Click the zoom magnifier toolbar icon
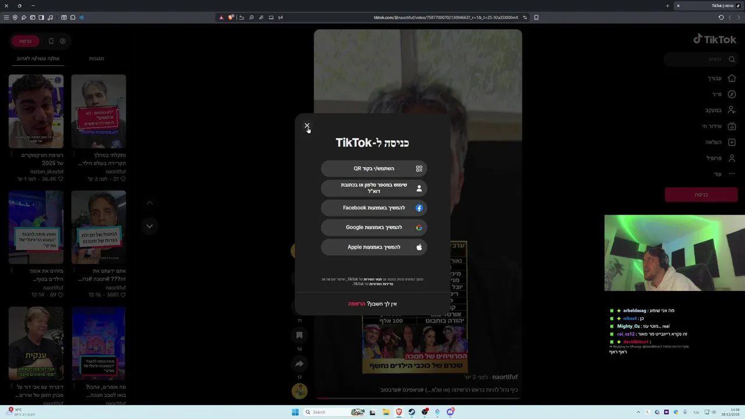Viewport: 745px width, 419px height. (x=251, y=17)
